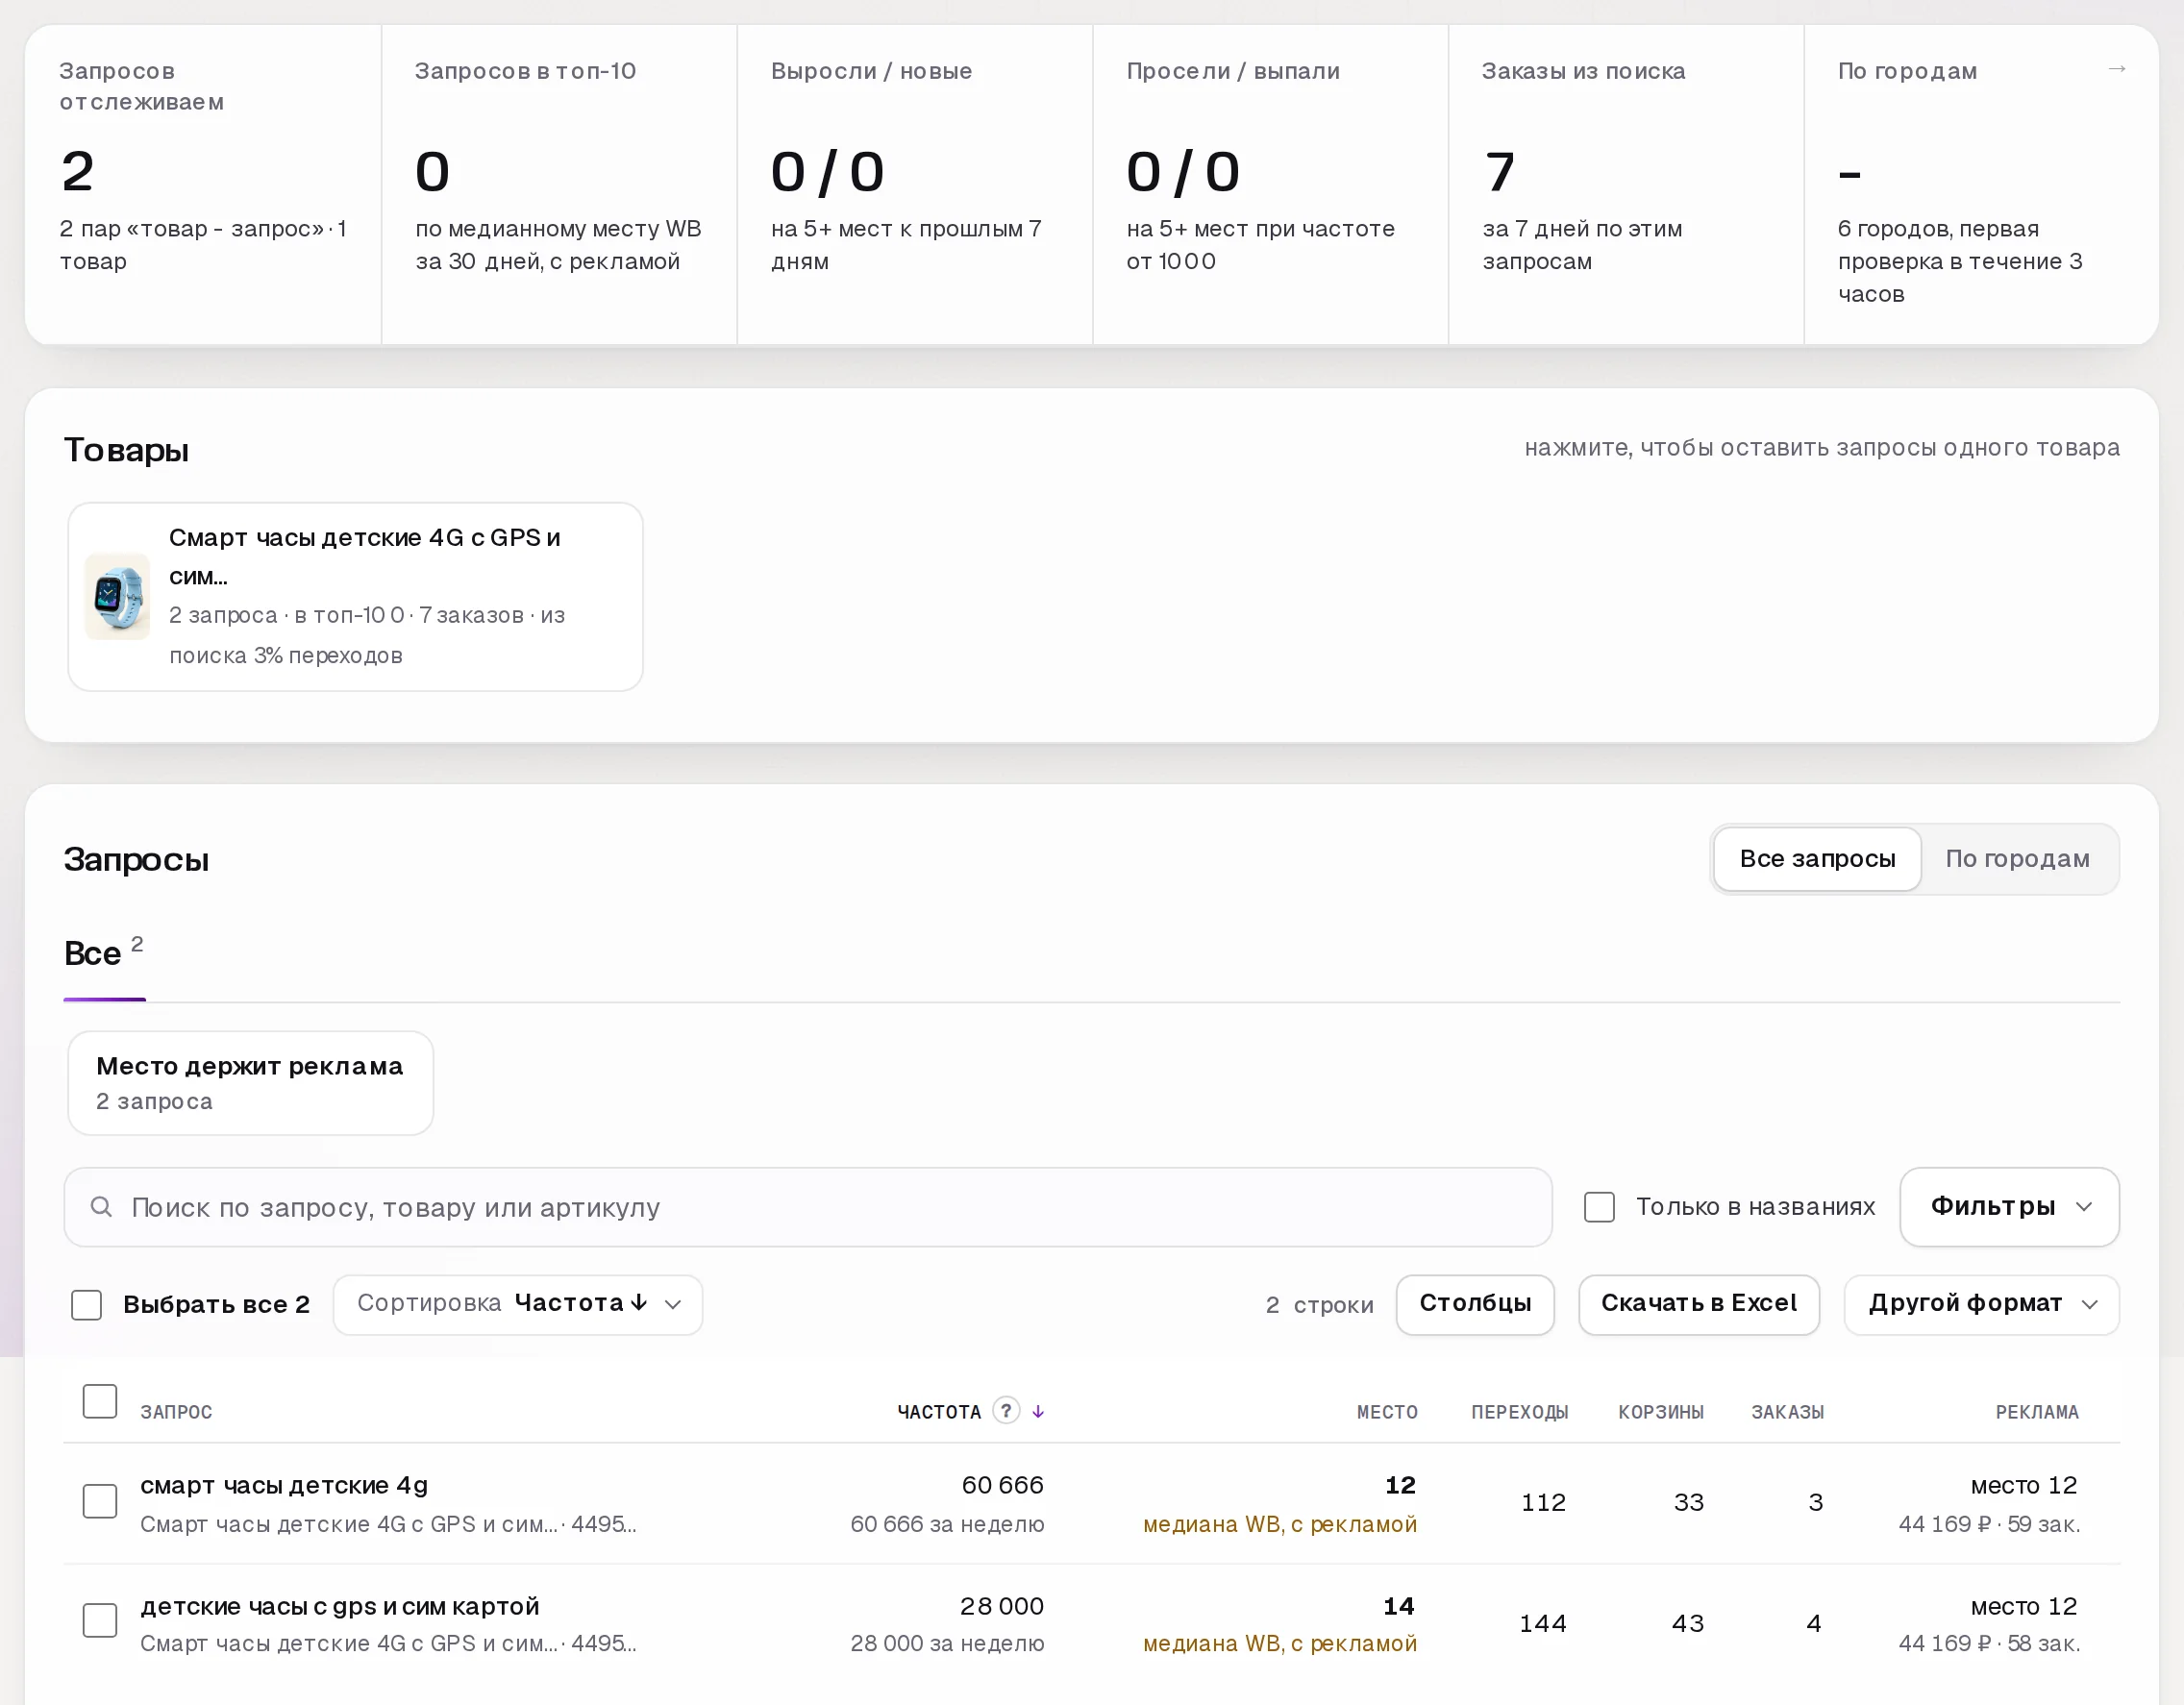Click the Столбцы button
Viewport: 2184px width, 1705px height.
[1475, 1304]
